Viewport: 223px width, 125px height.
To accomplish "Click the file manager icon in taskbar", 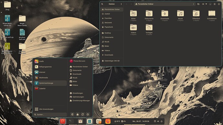I will tap(90, 121).
